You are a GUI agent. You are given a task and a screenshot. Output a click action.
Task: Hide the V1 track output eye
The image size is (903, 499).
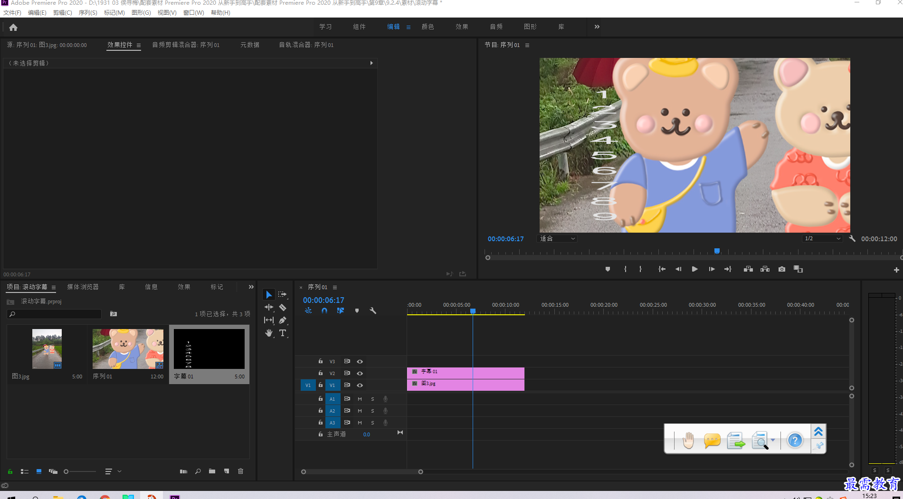coord(360,385)
